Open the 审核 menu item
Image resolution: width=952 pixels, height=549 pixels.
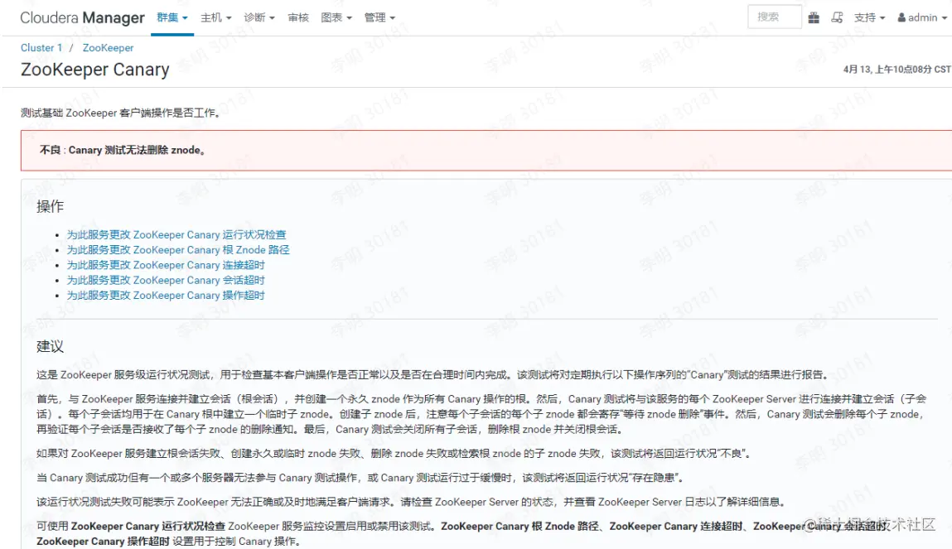(298, 17)
